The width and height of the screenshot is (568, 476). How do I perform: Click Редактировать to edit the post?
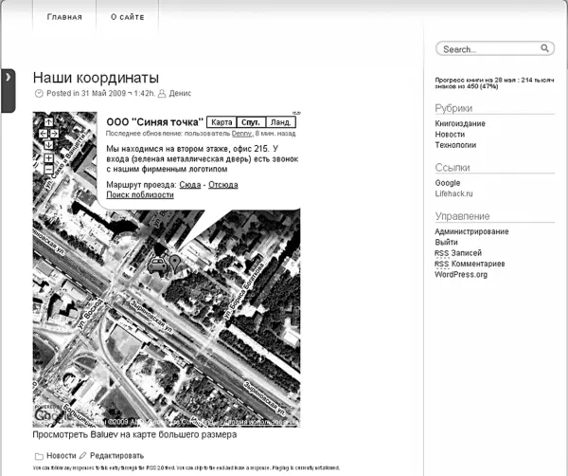117,455
